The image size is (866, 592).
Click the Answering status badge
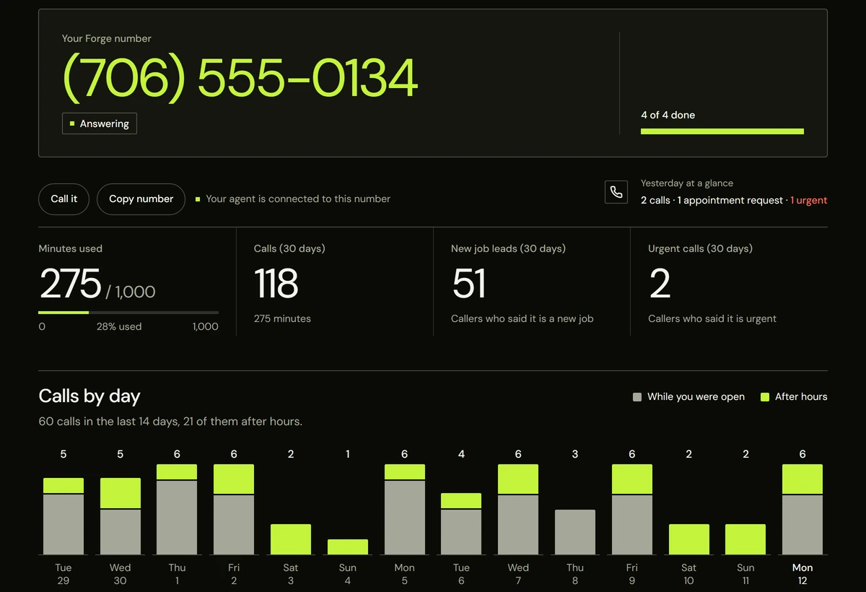[x=100, y=124]
